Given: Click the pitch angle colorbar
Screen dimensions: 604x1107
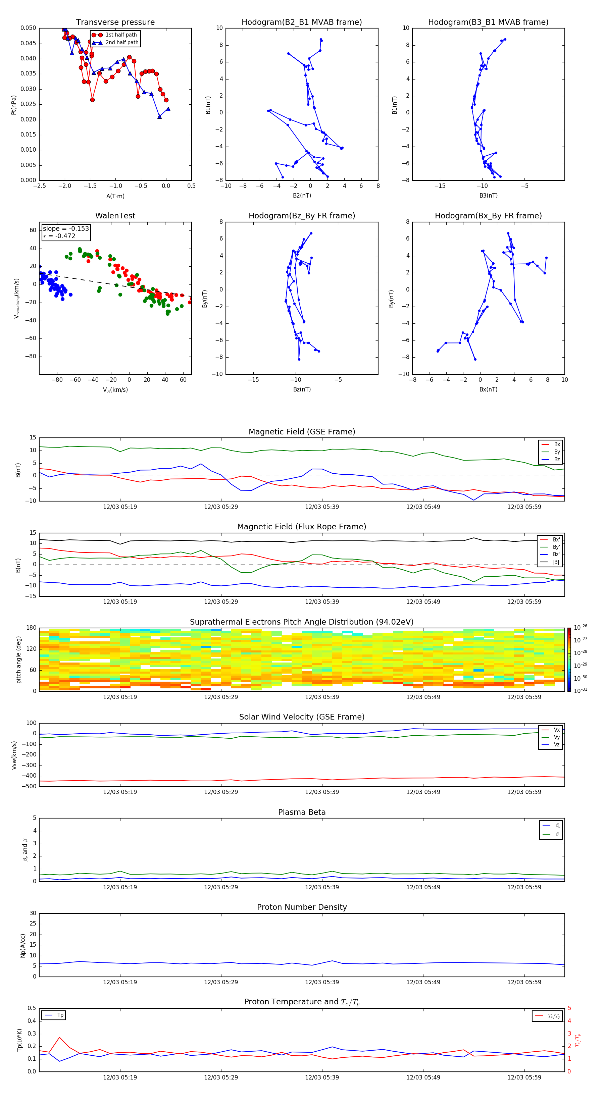Looking at the screenshot, I should [x=569, y=660].
